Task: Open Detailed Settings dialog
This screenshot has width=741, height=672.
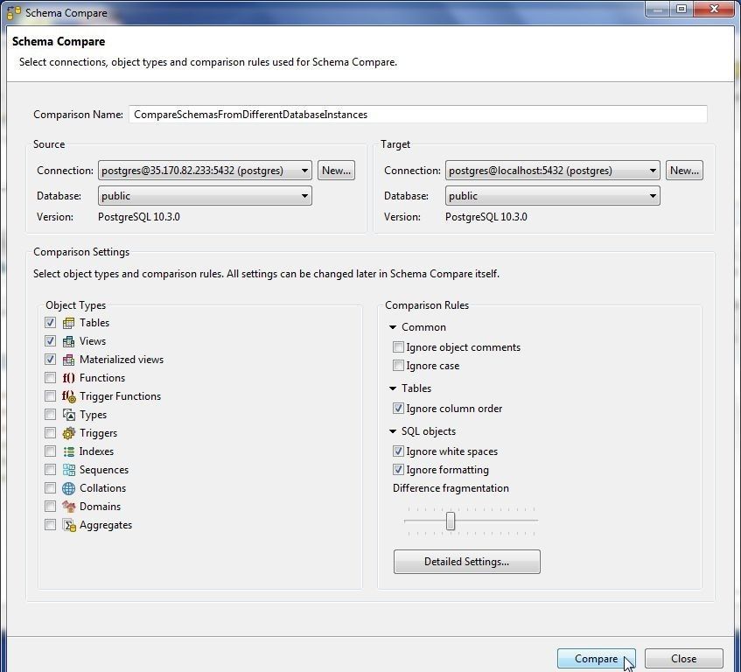Action: click(467, 562)
